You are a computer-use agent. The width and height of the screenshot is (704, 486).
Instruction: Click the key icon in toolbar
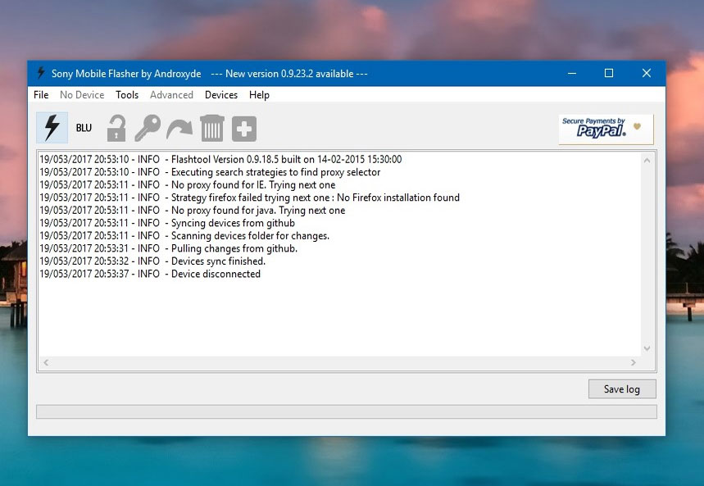(148, 128)
